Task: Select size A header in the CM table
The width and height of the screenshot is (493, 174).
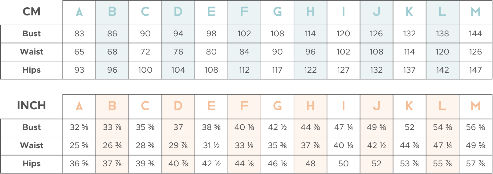Action: 79,12
